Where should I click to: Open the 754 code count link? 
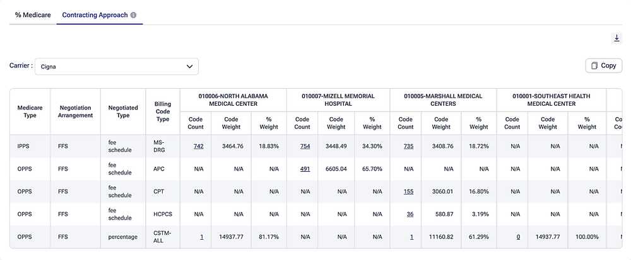click(x=305, y=147)
